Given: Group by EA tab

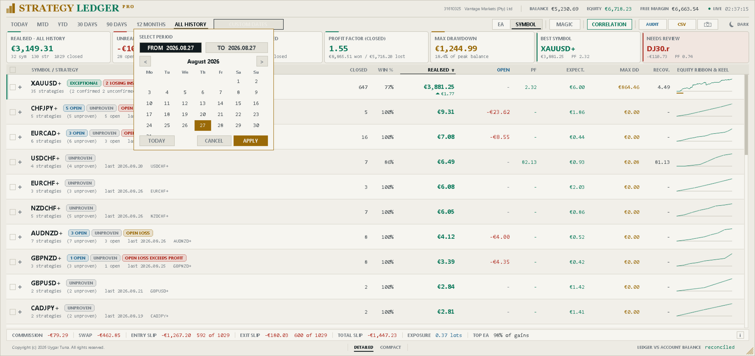Looking at the screenshot, I should click(501, 25).
